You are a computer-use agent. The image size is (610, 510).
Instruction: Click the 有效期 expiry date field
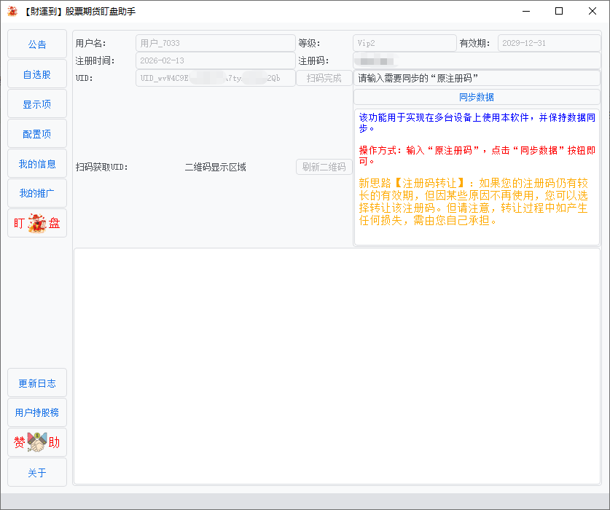(549, 43)
